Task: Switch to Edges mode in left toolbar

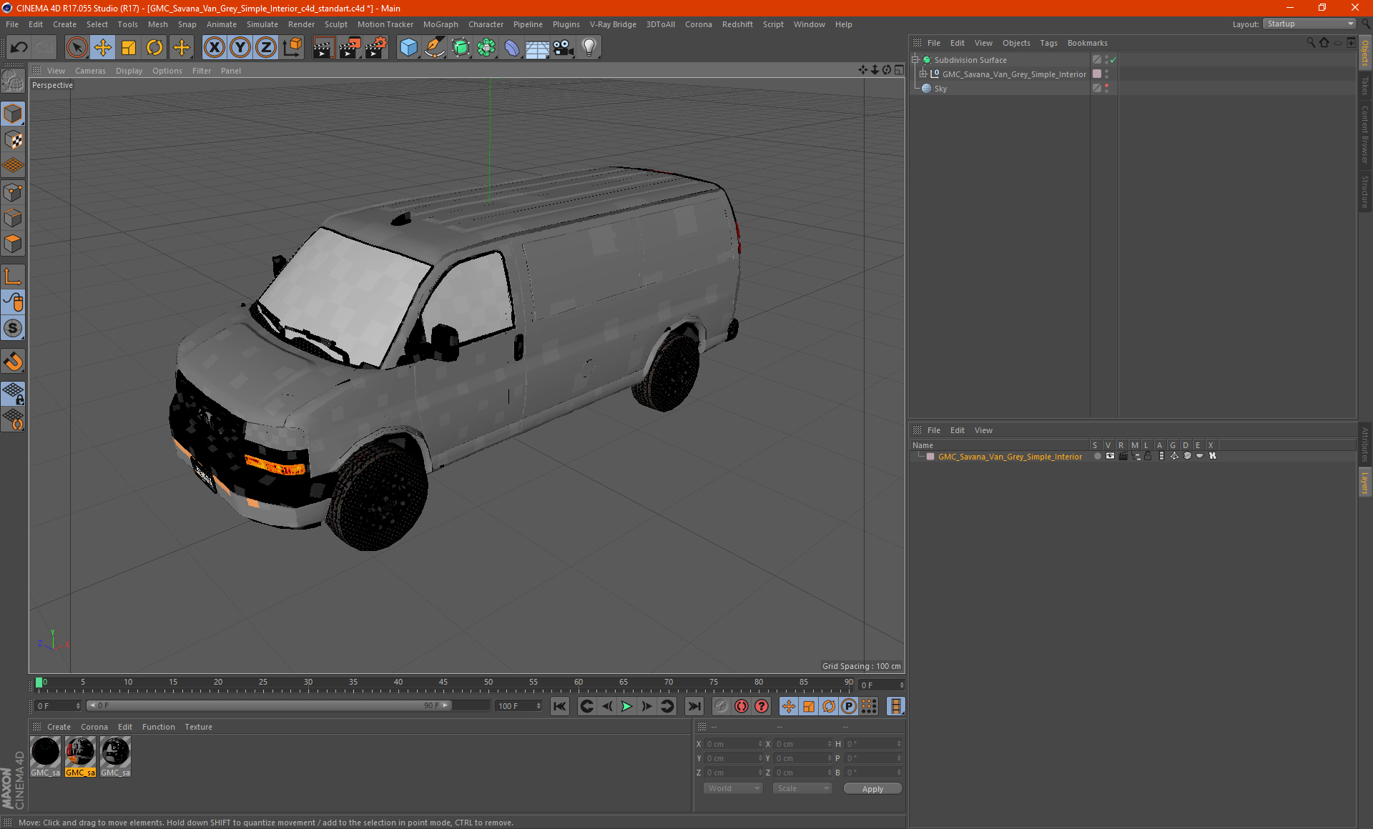Action: (x=14, y=218)
